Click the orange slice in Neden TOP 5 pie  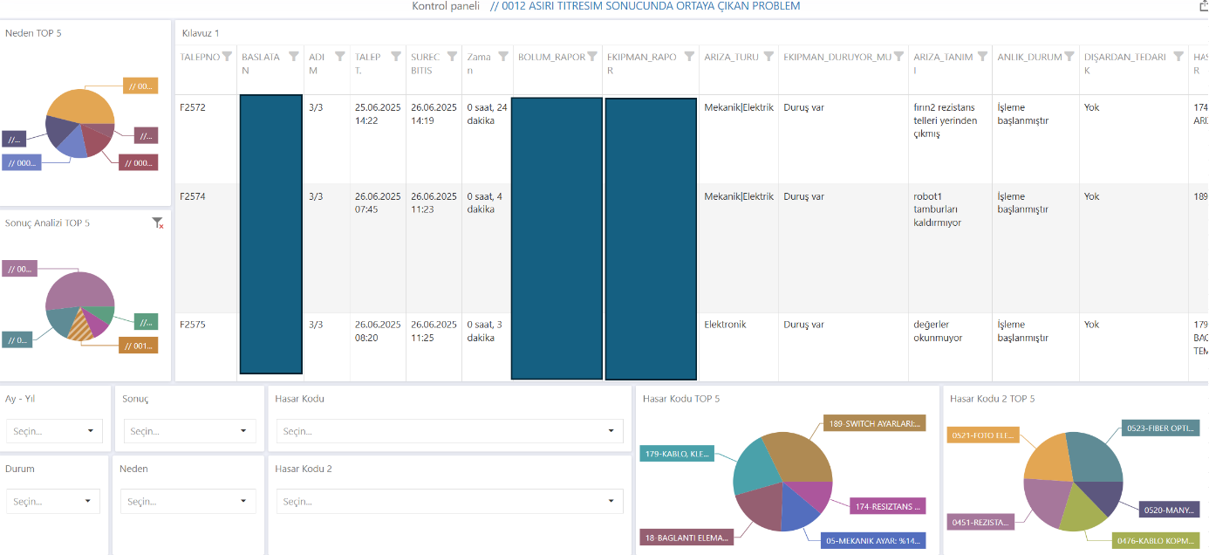[80, 107]
